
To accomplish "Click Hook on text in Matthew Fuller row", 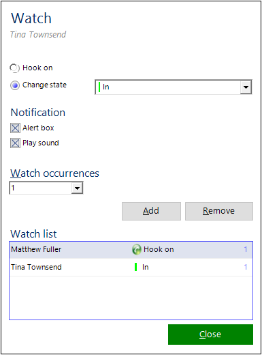I will (159, 249).
